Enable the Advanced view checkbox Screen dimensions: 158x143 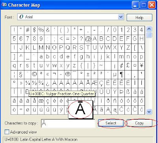[7, 132]
